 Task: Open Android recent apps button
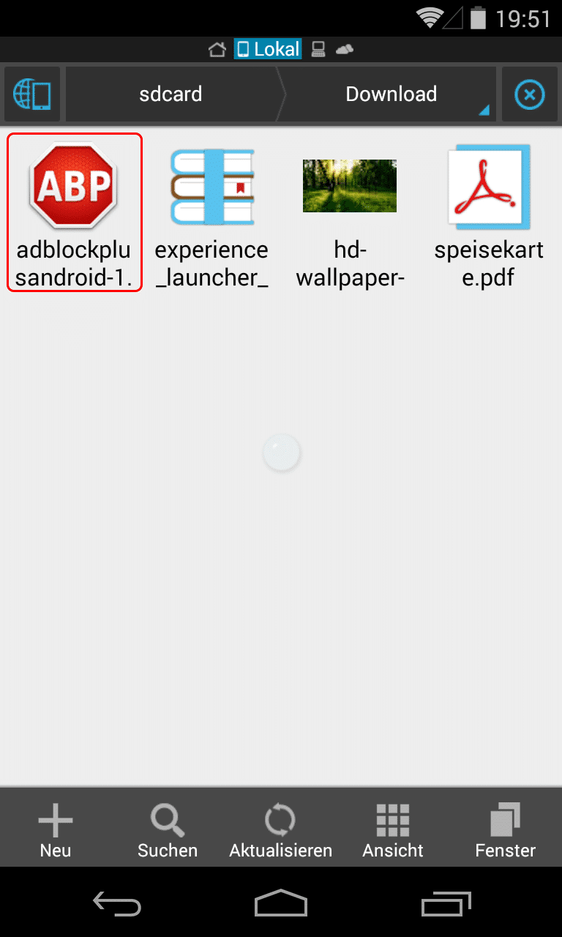tap(446, 903)
